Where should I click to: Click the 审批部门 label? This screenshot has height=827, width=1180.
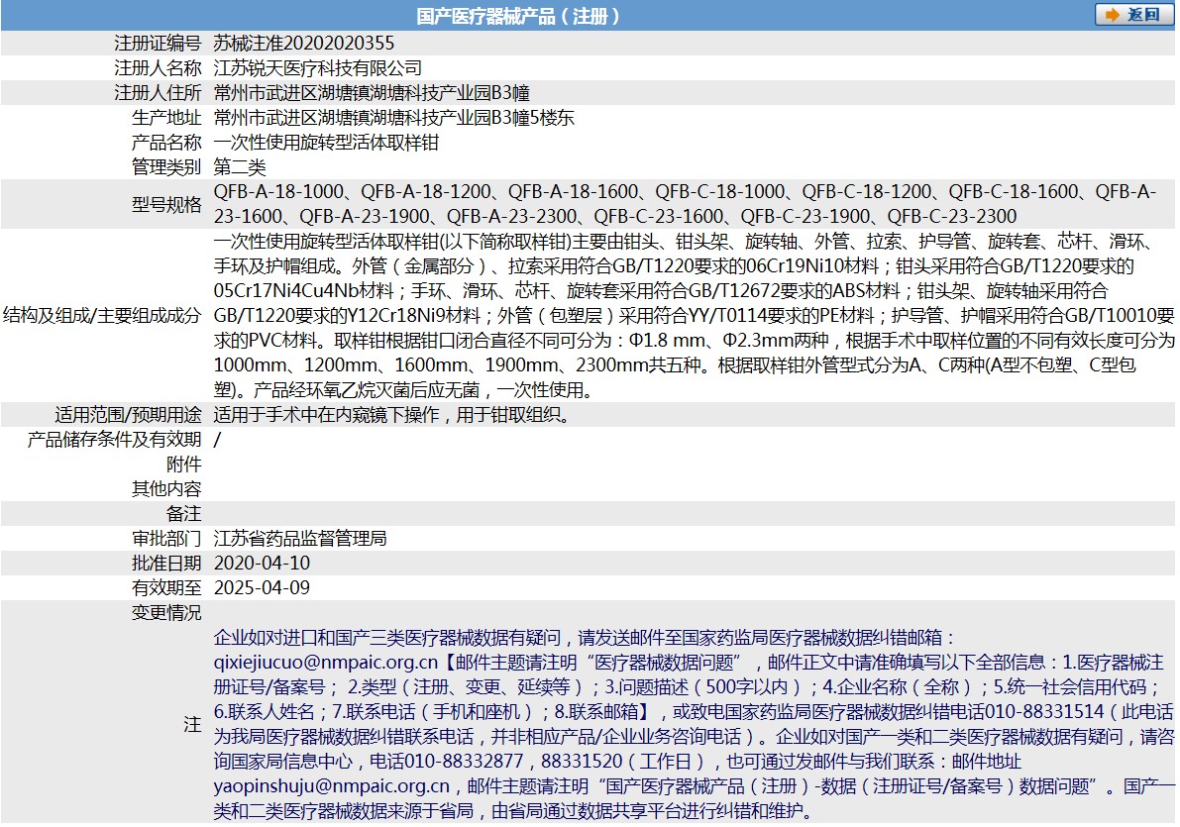[166, 539]
